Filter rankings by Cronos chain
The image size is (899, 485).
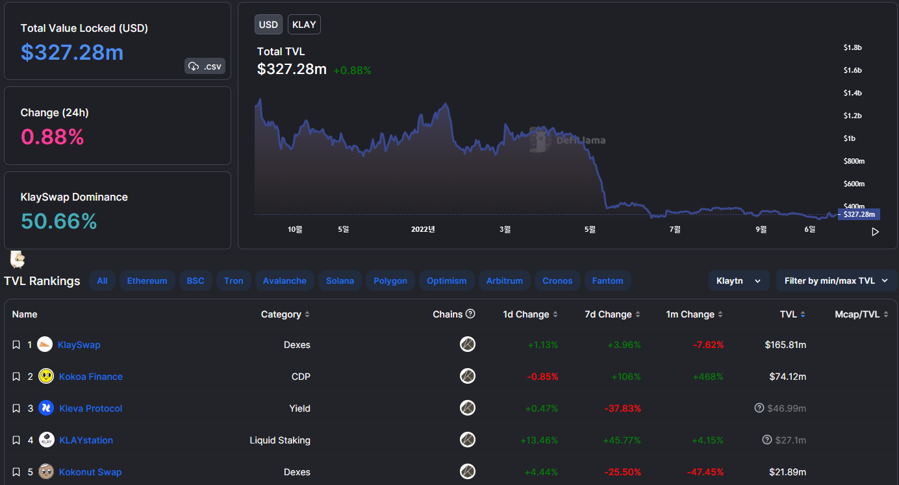coord(557,281)
